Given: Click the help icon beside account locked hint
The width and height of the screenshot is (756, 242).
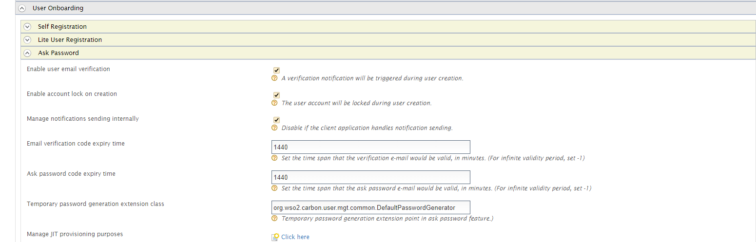Looking at the screenshot, I should point(274,103).
